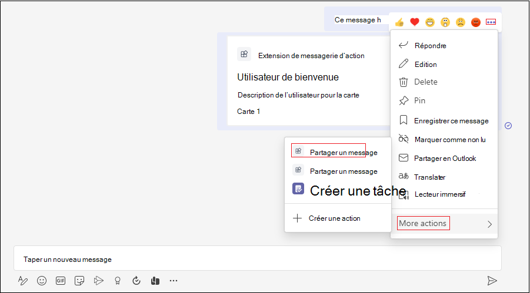
Task: React with the red heart emoji
Action: click(x=414, y=22)
